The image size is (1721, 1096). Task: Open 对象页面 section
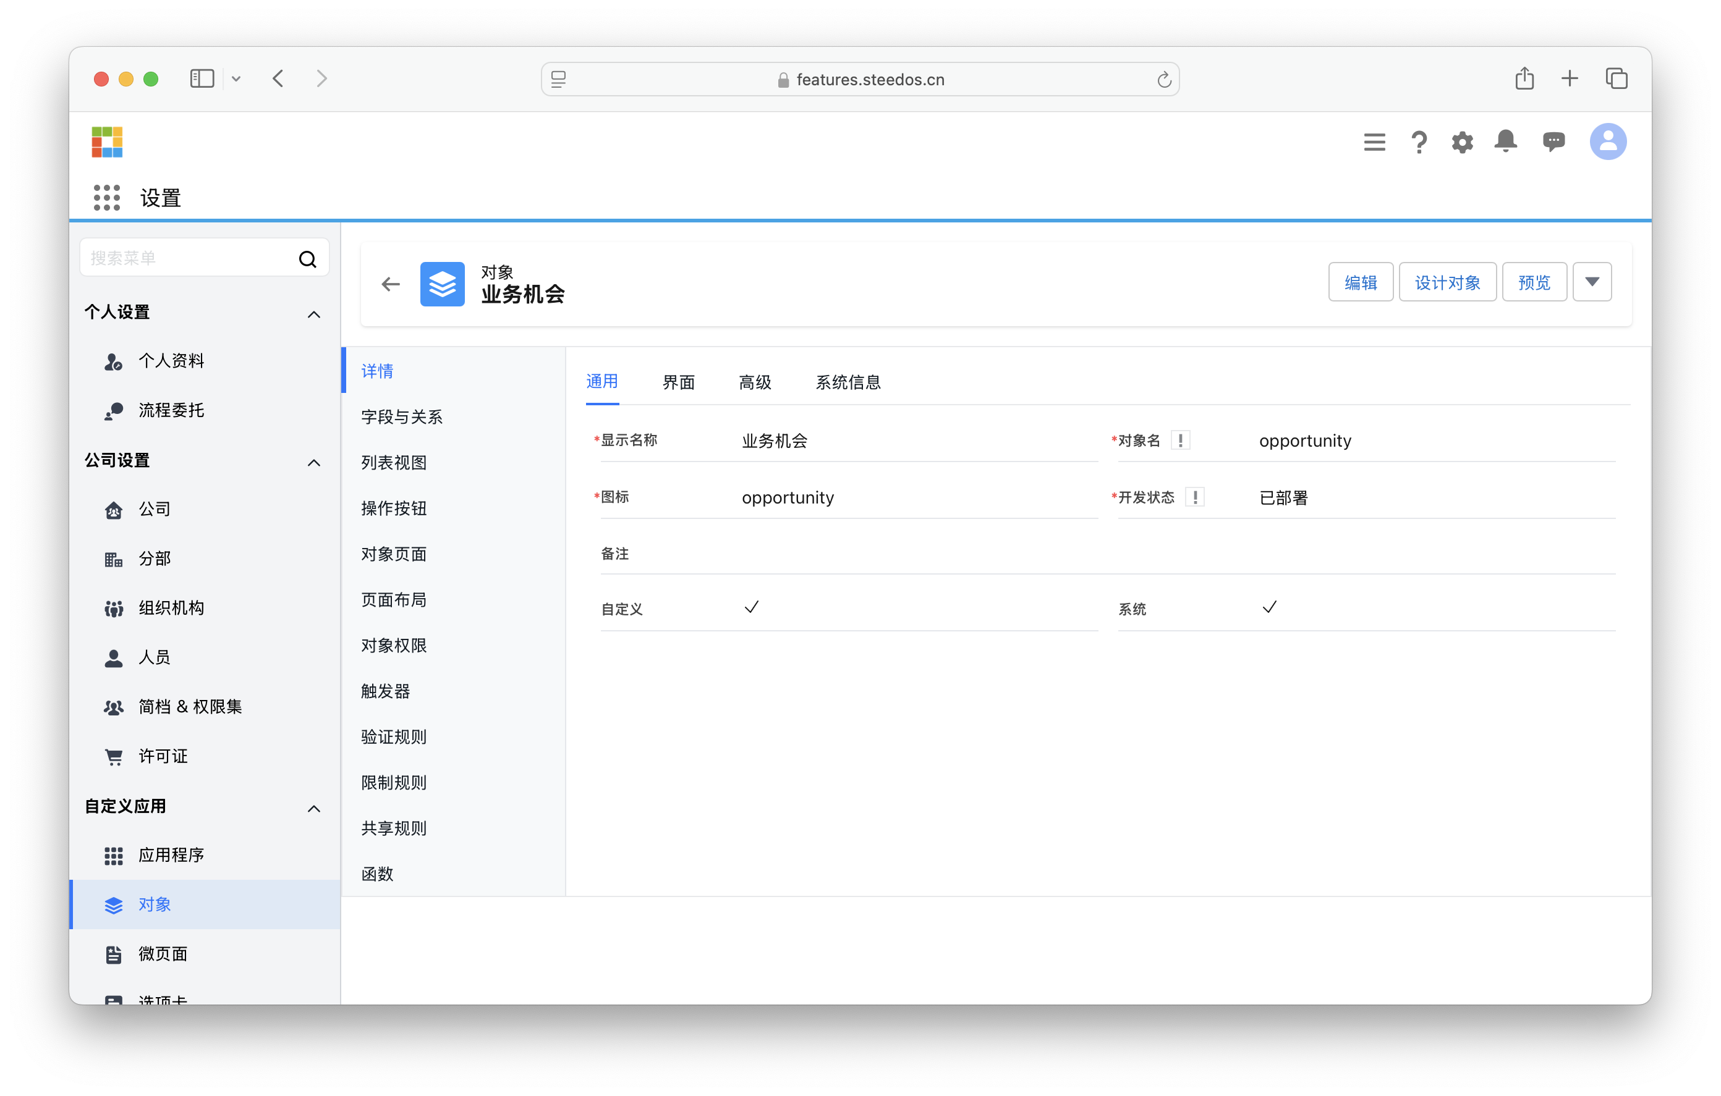pos(454,553)
